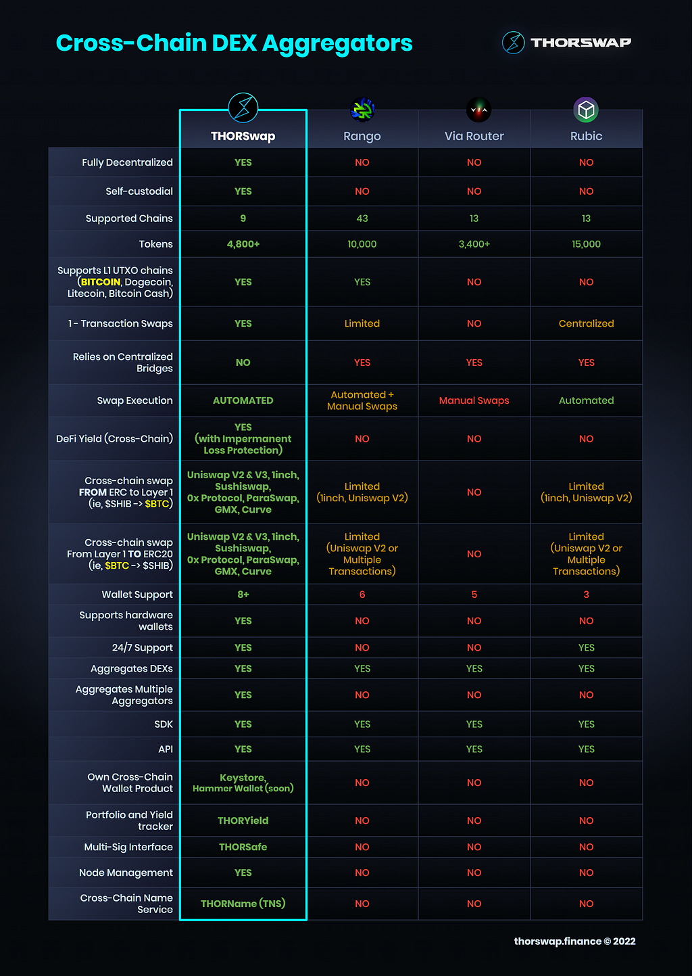Click the Node Management row label

pyautogui.click(x=126, y=873)
